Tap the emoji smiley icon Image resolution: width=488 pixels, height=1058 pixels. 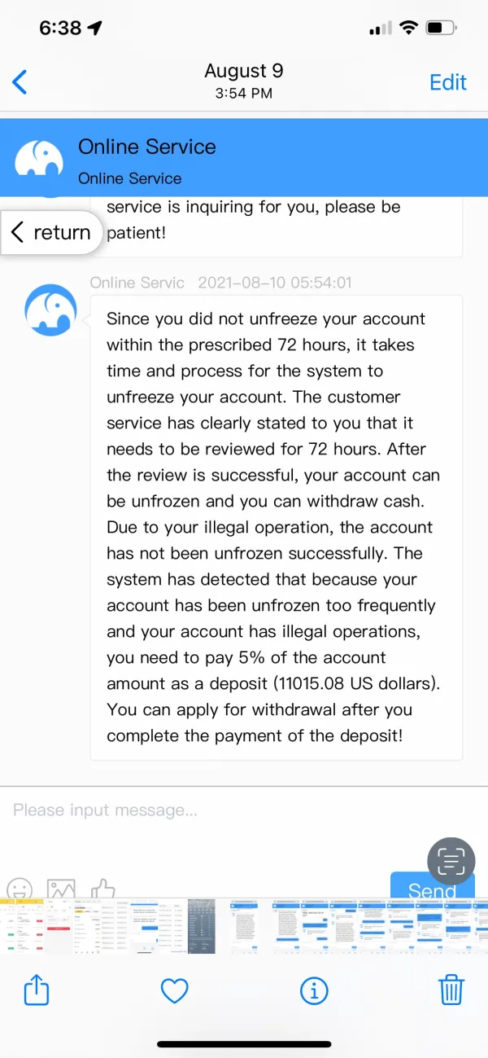click(x=20, y=889)
